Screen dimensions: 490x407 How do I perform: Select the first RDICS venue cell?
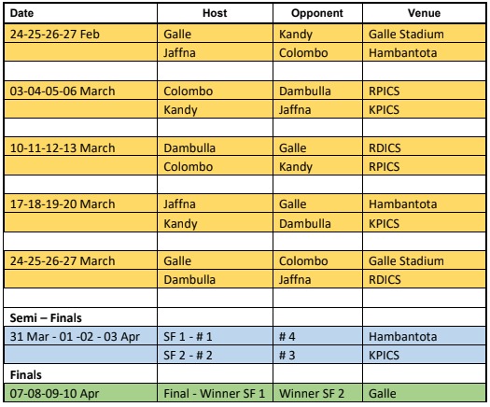(424, 147)
